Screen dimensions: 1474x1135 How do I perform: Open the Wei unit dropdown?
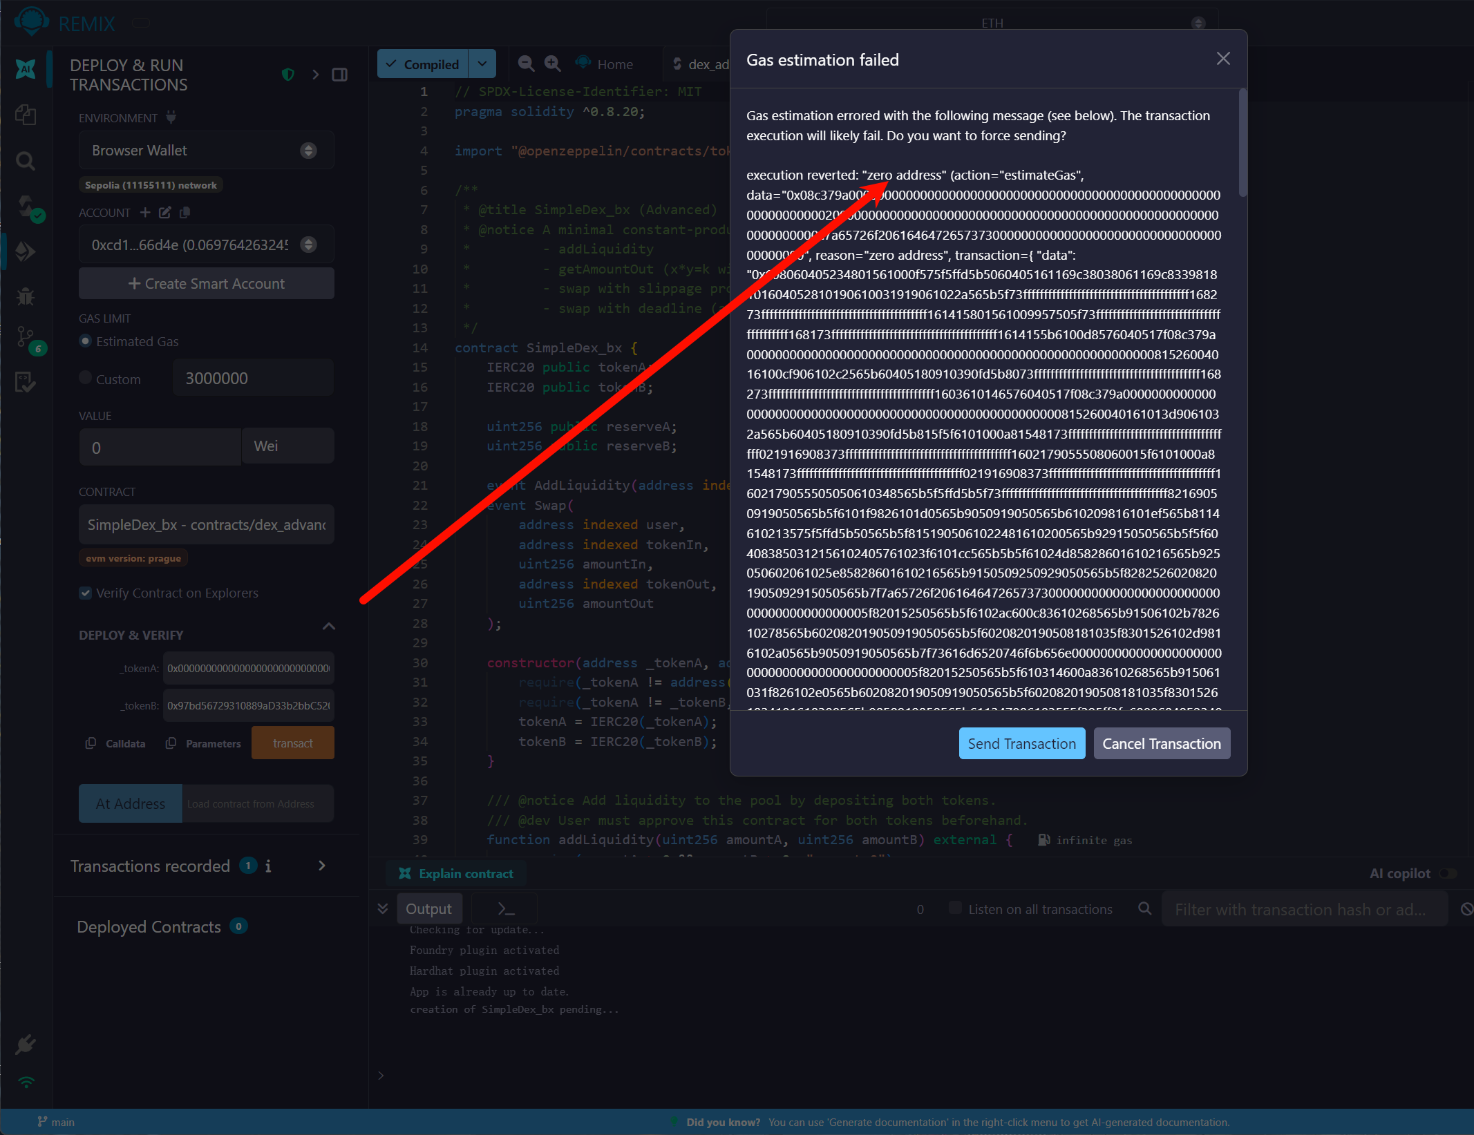[x=287, y=446]
